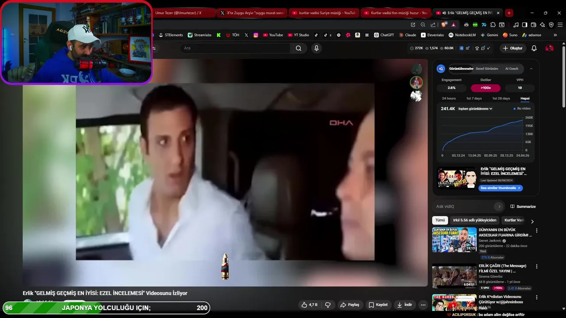Mute the active Erlik tab audio icon

pos(444,13)
